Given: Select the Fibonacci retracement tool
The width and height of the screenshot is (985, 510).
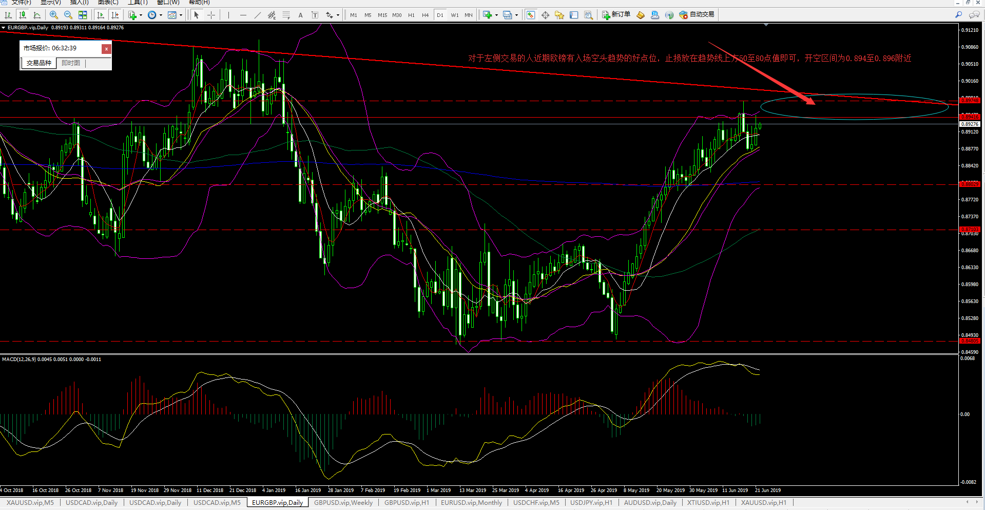Looking at the screenshot, I should (286, 15).
